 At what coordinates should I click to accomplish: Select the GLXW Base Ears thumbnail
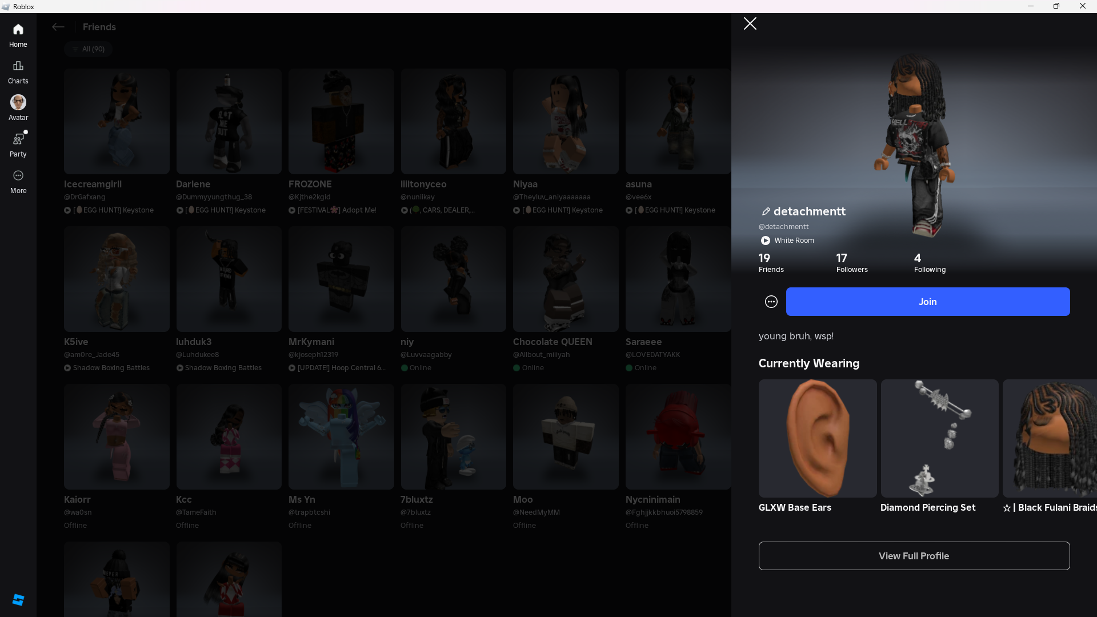click(x=817, y=438)
